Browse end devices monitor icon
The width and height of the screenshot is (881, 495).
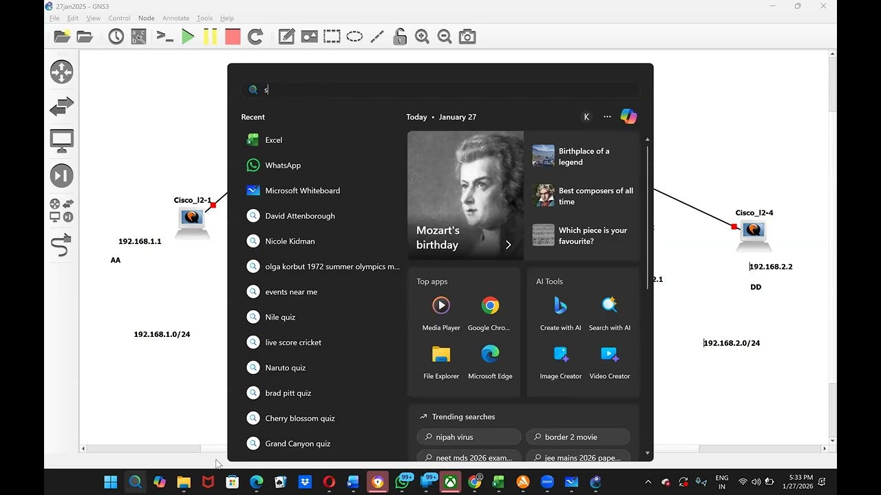click(x=61, y=141)
